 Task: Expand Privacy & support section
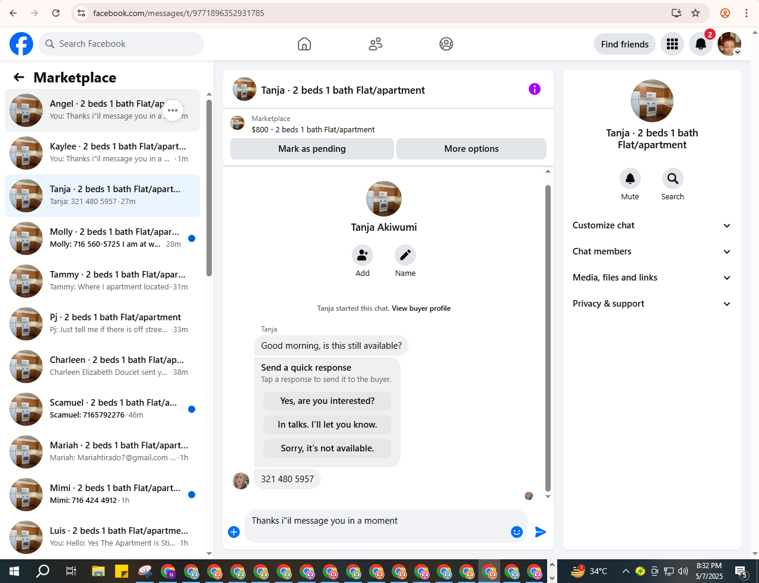click(x=652, y=304)
